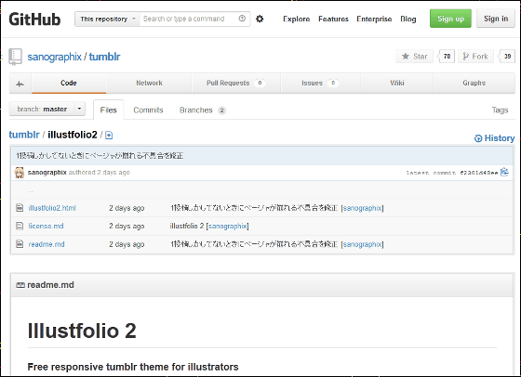Open the commit message in the illustfolio2.html row
Image resolution: width=521 pixels, height=377 pixels.
[x=254, y=208]
